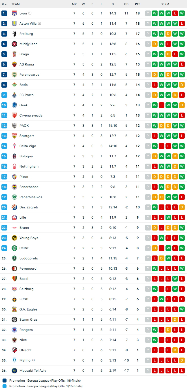
Task: Open the Maccabi Tel Aviv team link
Action: click(x=33, y=371)
